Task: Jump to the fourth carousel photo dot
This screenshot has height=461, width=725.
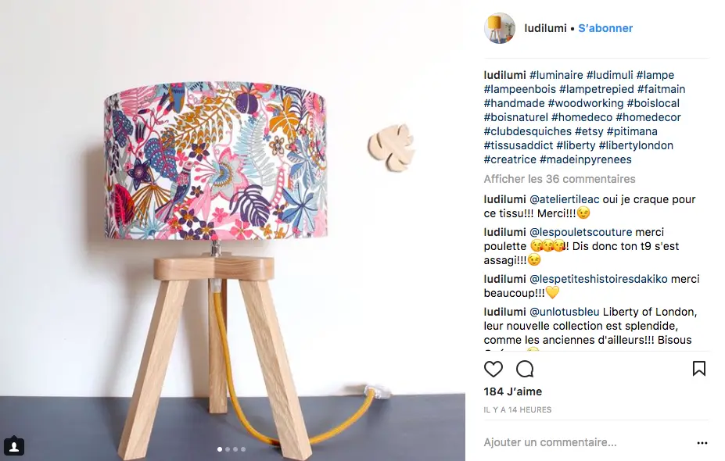Action: coord(243,449)
